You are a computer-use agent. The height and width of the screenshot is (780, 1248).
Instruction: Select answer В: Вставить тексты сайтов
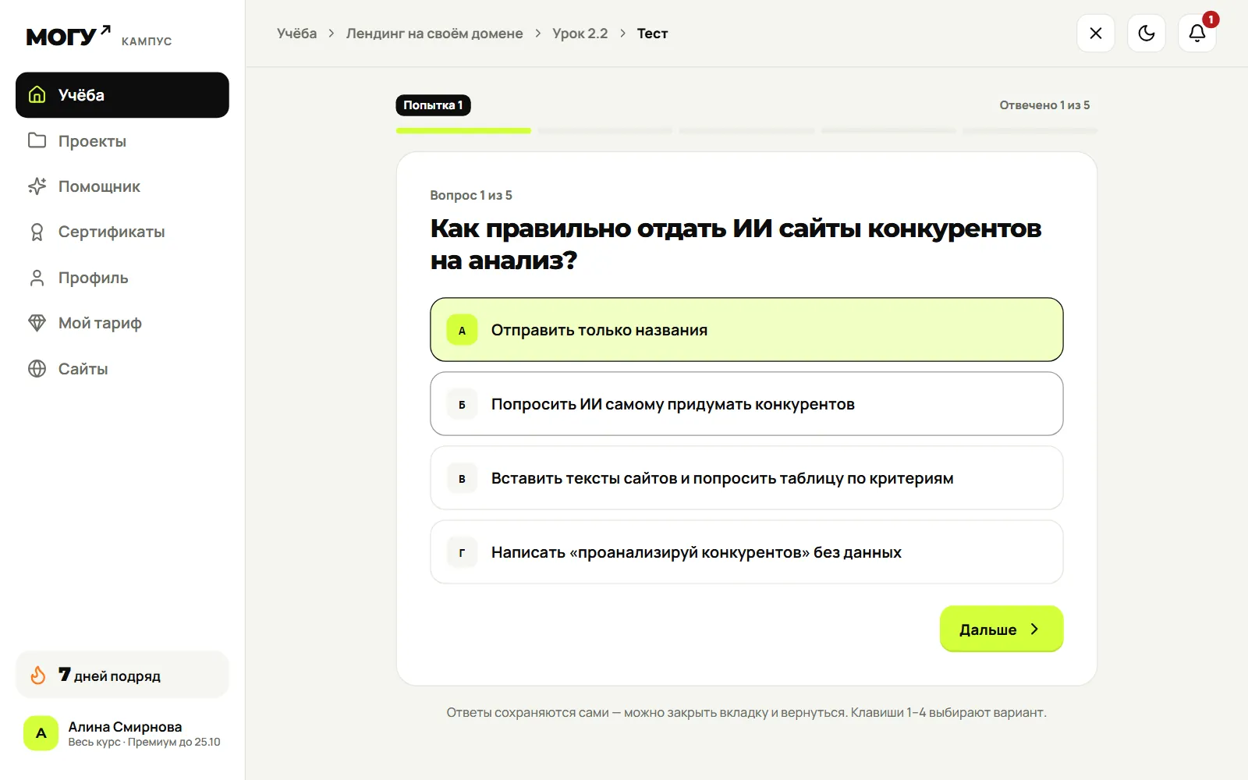[746, 478]
